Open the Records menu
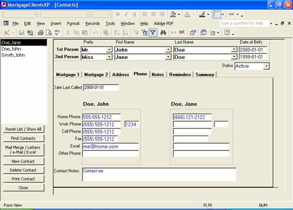The width and height of the screenshot is (293, 210). point(93,23)
